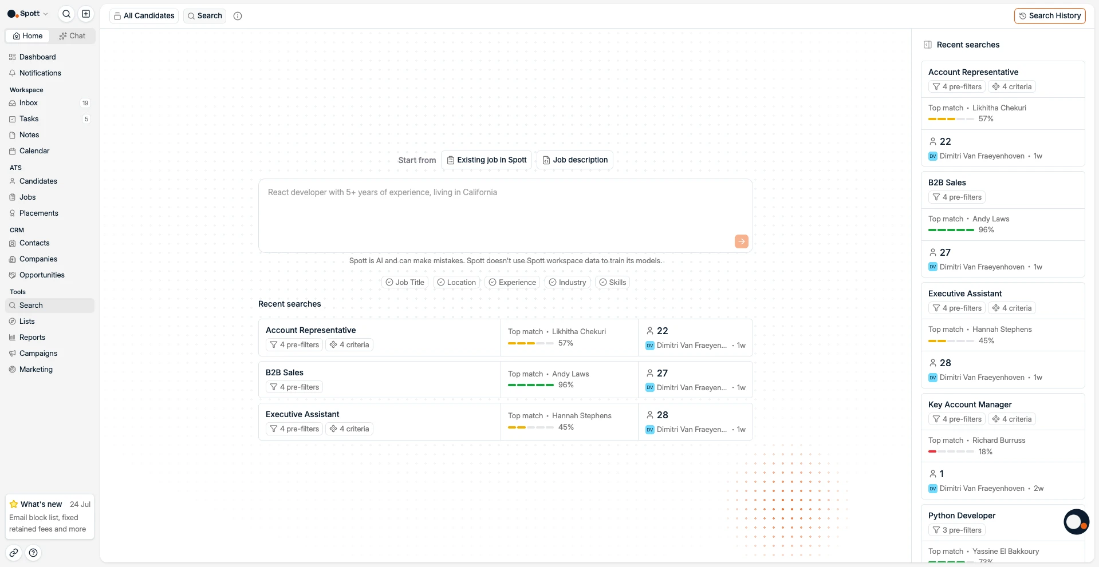Open the What's new announcement card
1099x567 pixels.
50,517
